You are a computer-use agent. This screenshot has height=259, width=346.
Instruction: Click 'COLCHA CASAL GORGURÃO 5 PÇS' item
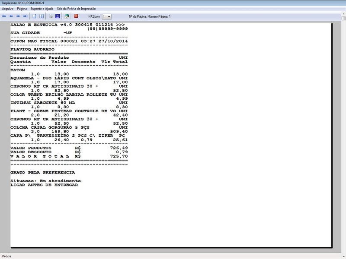[50, 127]
